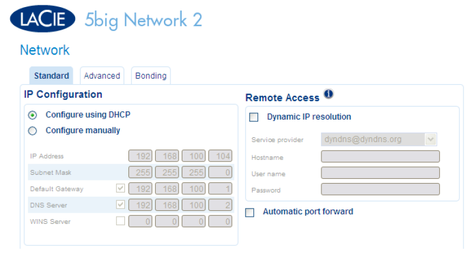Click the Network page heading
The width and height of the screenshot is (467, 260).
click(x=44, y=50)
